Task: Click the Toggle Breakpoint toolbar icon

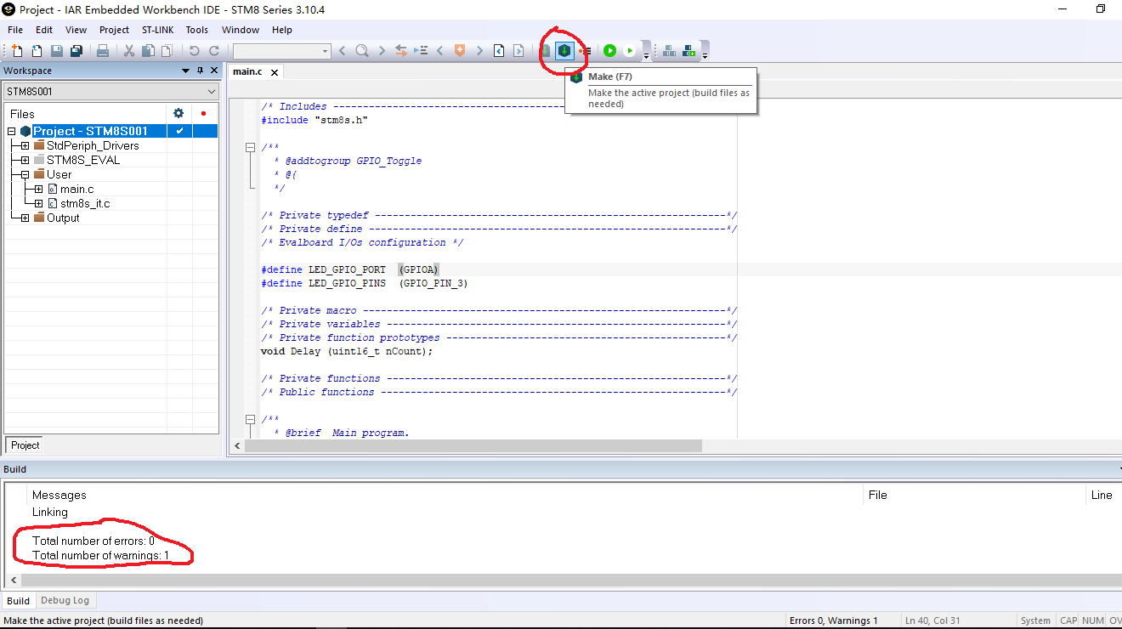Action: pyautogui.click(x=585, y=51)
